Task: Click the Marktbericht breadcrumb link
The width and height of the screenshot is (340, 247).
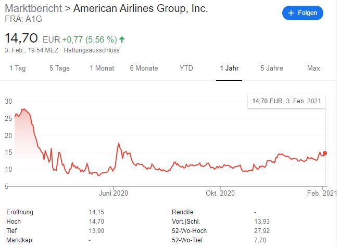Action: pos(33,8)
